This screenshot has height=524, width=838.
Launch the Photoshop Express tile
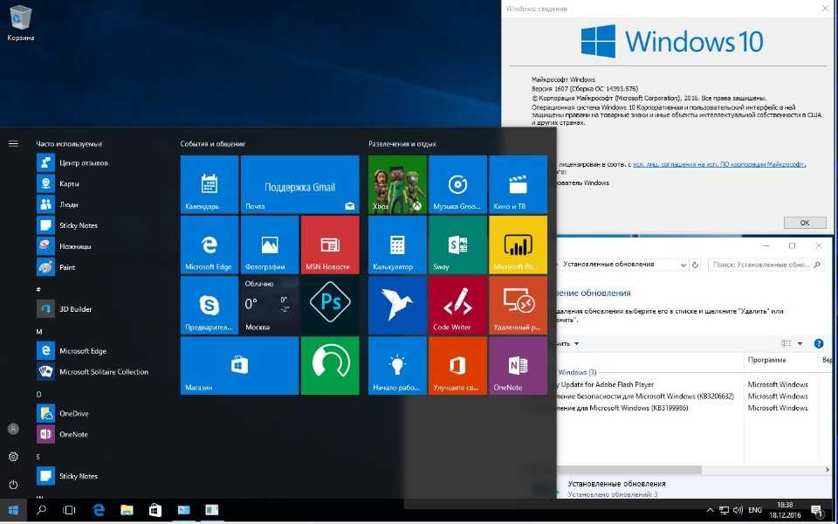point(330,306)
